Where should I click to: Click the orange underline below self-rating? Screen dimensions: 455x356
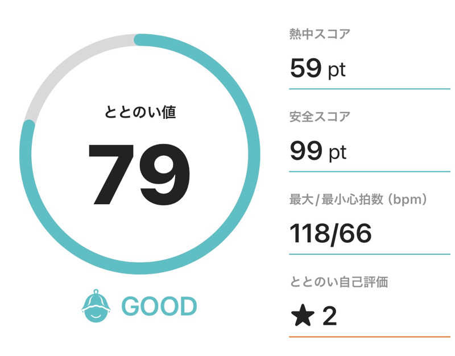pos(369,337)
